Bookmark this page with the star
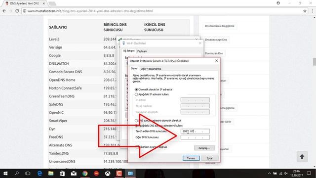Viewport: 316px width, 178px height. pyautogui.click(x=305, y=11)
